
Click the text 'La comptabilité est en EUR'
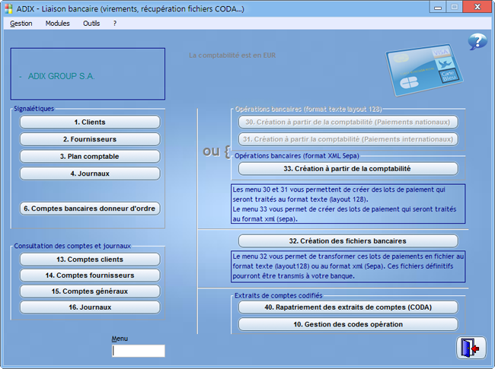[232, 56]
